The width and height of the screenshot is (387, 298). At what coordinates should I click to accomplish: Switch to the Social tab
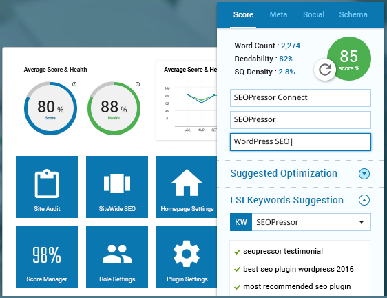[314, 14]
